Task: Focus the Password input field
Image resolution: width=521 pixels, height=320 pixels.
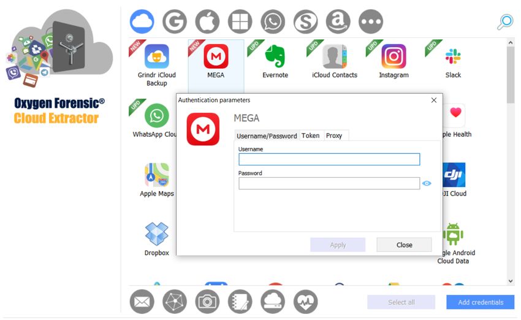Action: click(x=329, y=183)
